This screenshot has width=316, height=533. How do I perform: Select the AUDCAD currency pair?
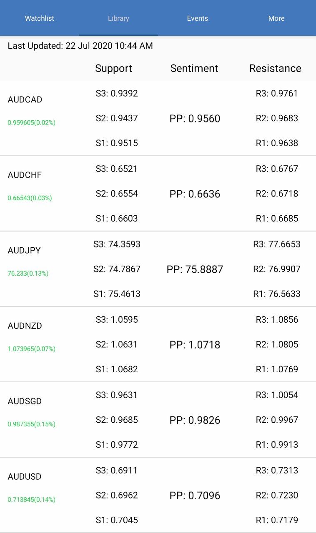click(x=25, y=100)
